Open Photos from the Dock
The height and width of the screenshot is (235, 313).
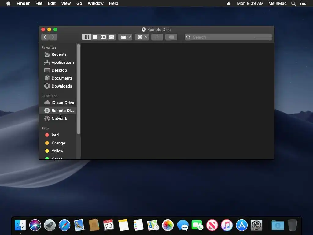168,225
